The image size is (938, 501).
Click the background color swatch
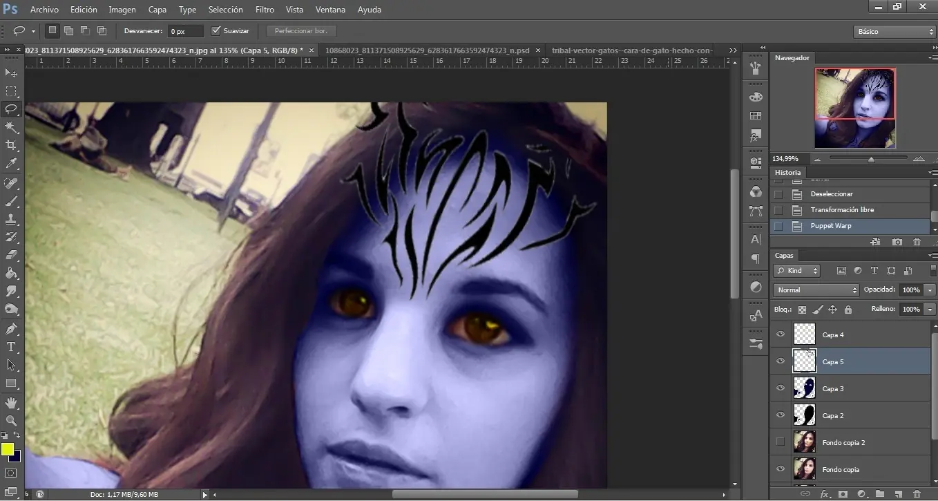click(17, 458)
